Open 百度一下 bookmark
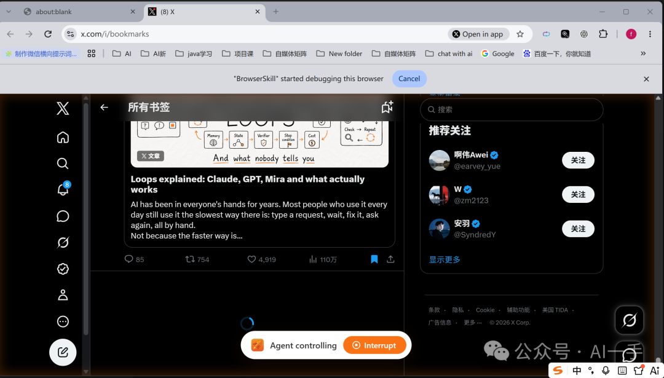Image resolution: width=664 pixels, height=378 pixels. click(x=557, y=53)
